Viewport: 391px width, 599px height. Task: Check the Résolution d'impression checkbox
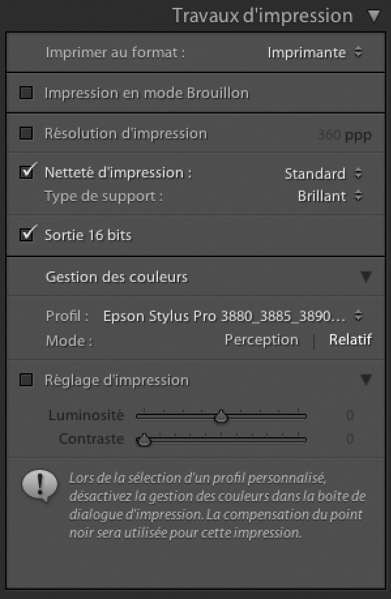[x=26, y=133]
